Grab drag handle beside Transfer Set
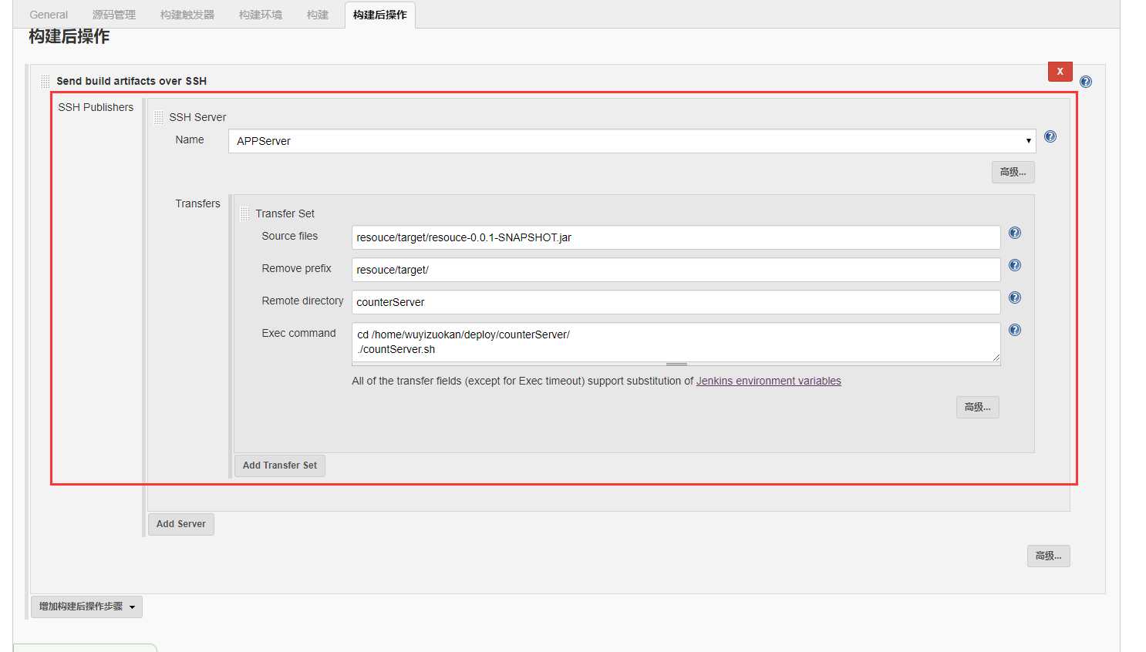1146x652 pixels. point(245,213)
